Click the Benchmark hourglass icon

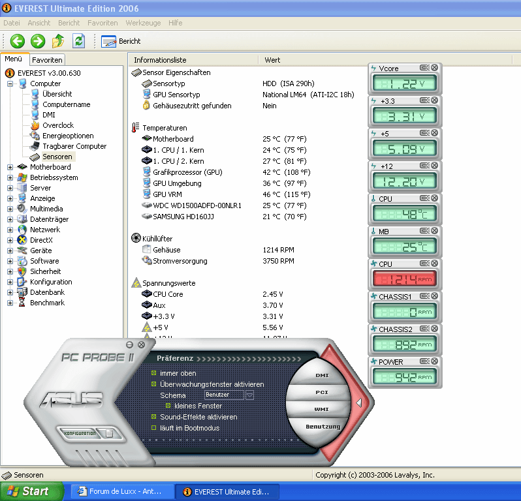pyautogui.click(x=22, y=303)
